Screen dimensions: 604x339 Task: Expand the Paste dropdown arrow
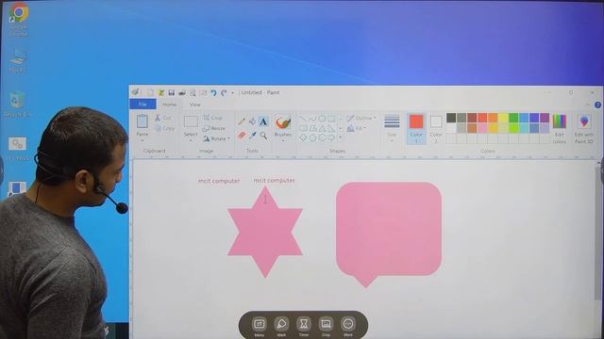point(143,140)
